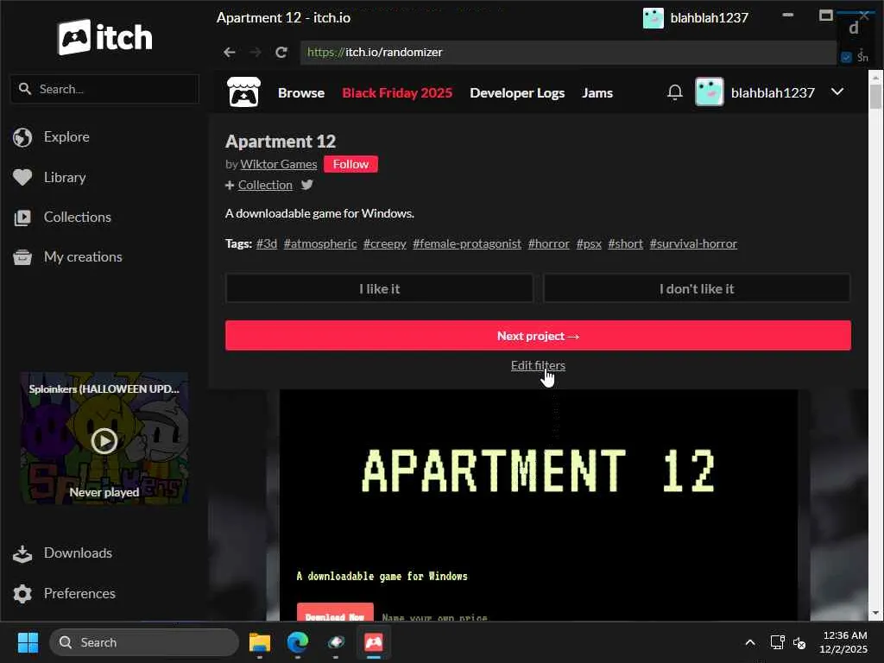Image resolution: width=884 pixels, height=663 pixels.
Task: Open the #female-protagonist tag
Action: (x=467, y=243)
